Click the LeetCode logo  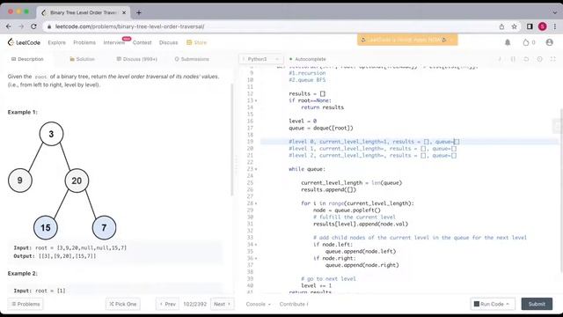24,42
